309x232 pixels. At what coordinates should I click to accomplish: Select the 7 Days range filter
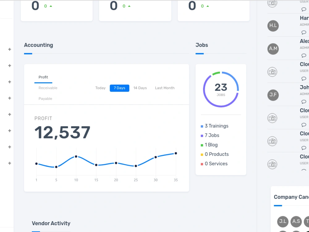click(119, 88)
